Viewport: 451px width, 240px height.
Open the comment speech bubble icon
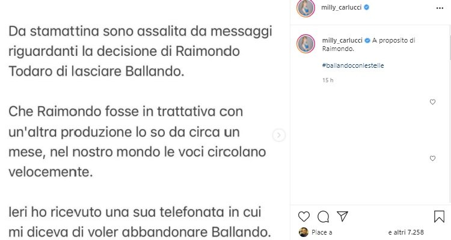(324, 217)
